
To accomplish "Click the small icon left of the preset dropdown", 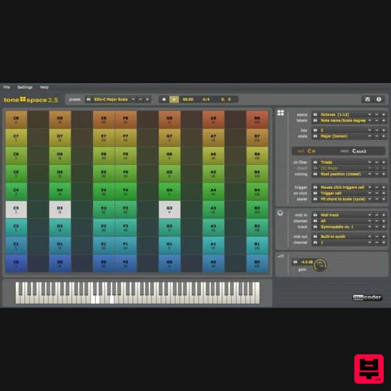I will coord(88,99).
